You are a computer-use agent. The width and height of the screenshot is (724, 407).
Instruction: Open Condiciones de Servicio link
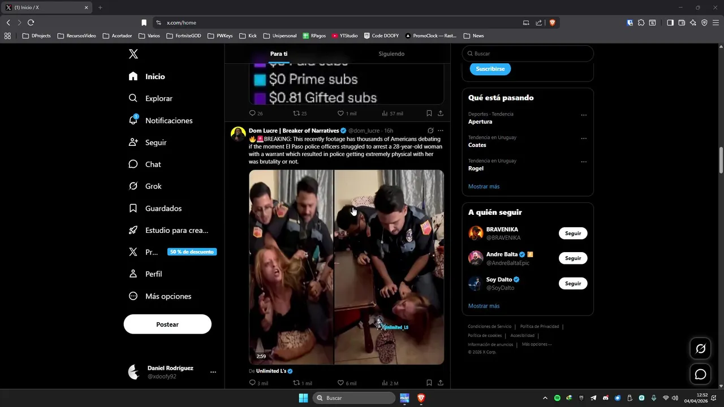pyautogui.click(x=489, y=326)
